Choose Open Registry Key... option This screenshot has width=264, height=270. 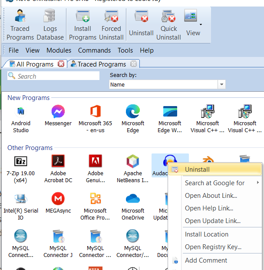point(215,247)
